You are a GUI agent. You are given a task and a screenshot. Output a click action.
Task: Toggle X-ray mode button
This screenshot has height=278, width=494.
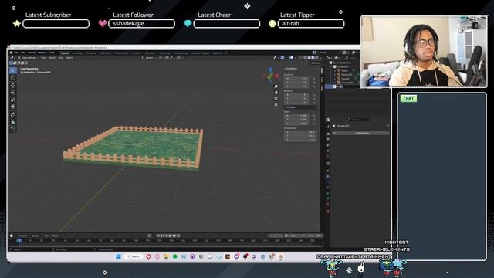tap(300, 58)
